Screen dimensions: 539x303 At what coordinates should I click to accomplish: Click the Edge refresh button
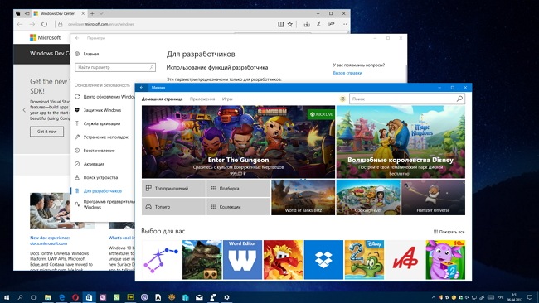click(44, 24)
